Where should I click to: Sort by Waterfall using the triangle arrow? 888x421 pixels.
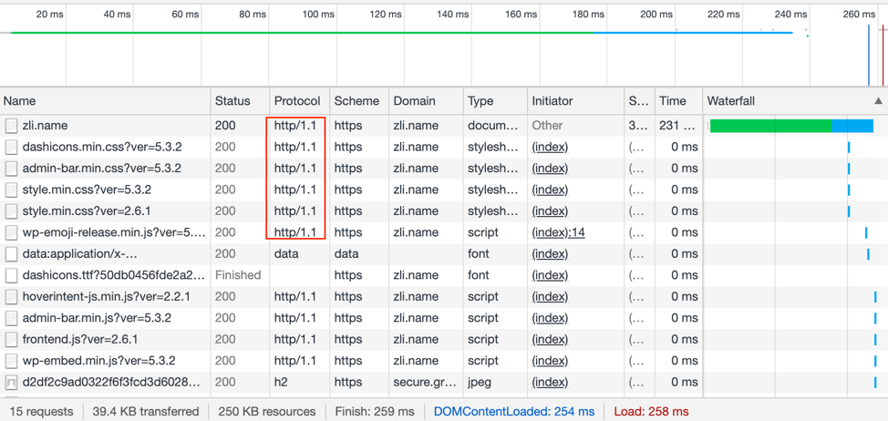point(877,101)
